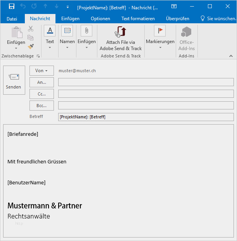Click into the Cc address field
The height and width of the screenshot is (241, 237).
point(146,94)
